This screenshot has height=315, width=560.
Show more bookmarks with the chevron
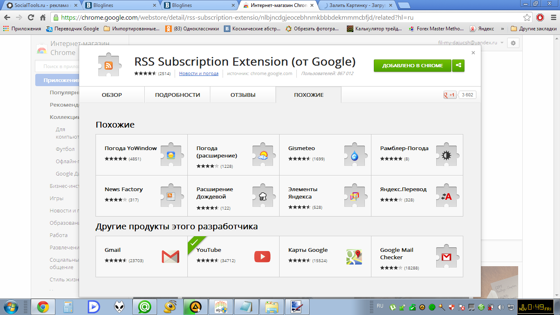[x=503, y=29]
